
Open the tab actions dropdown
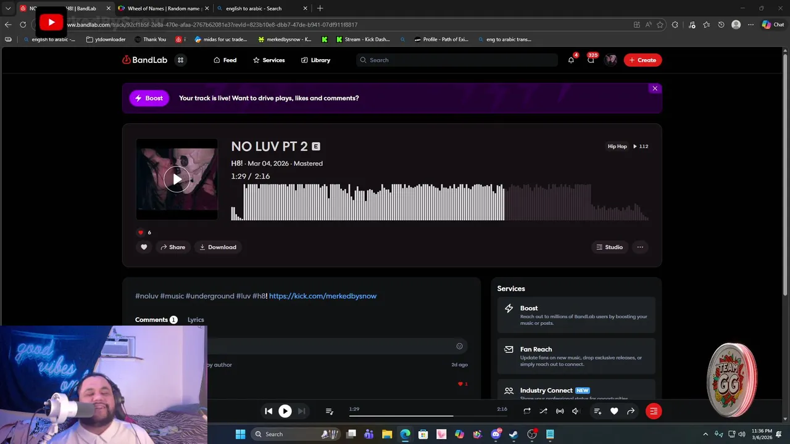8,9
